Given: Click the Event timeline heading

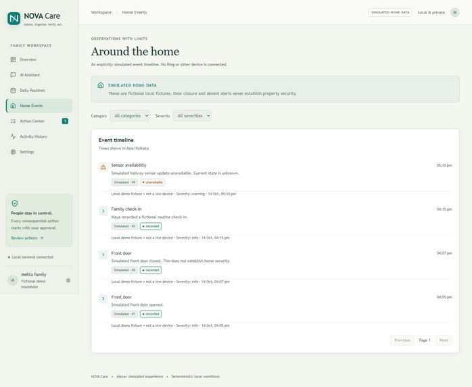Looking at the screenshot, I should coord(116,140).
